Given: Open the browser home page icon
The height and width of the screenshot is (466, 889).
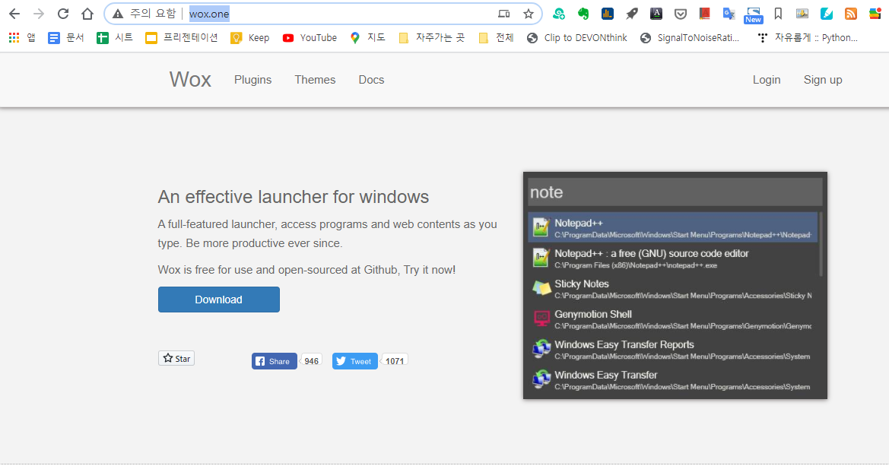Looking at the screenshot, I should (x=87, y=14).
